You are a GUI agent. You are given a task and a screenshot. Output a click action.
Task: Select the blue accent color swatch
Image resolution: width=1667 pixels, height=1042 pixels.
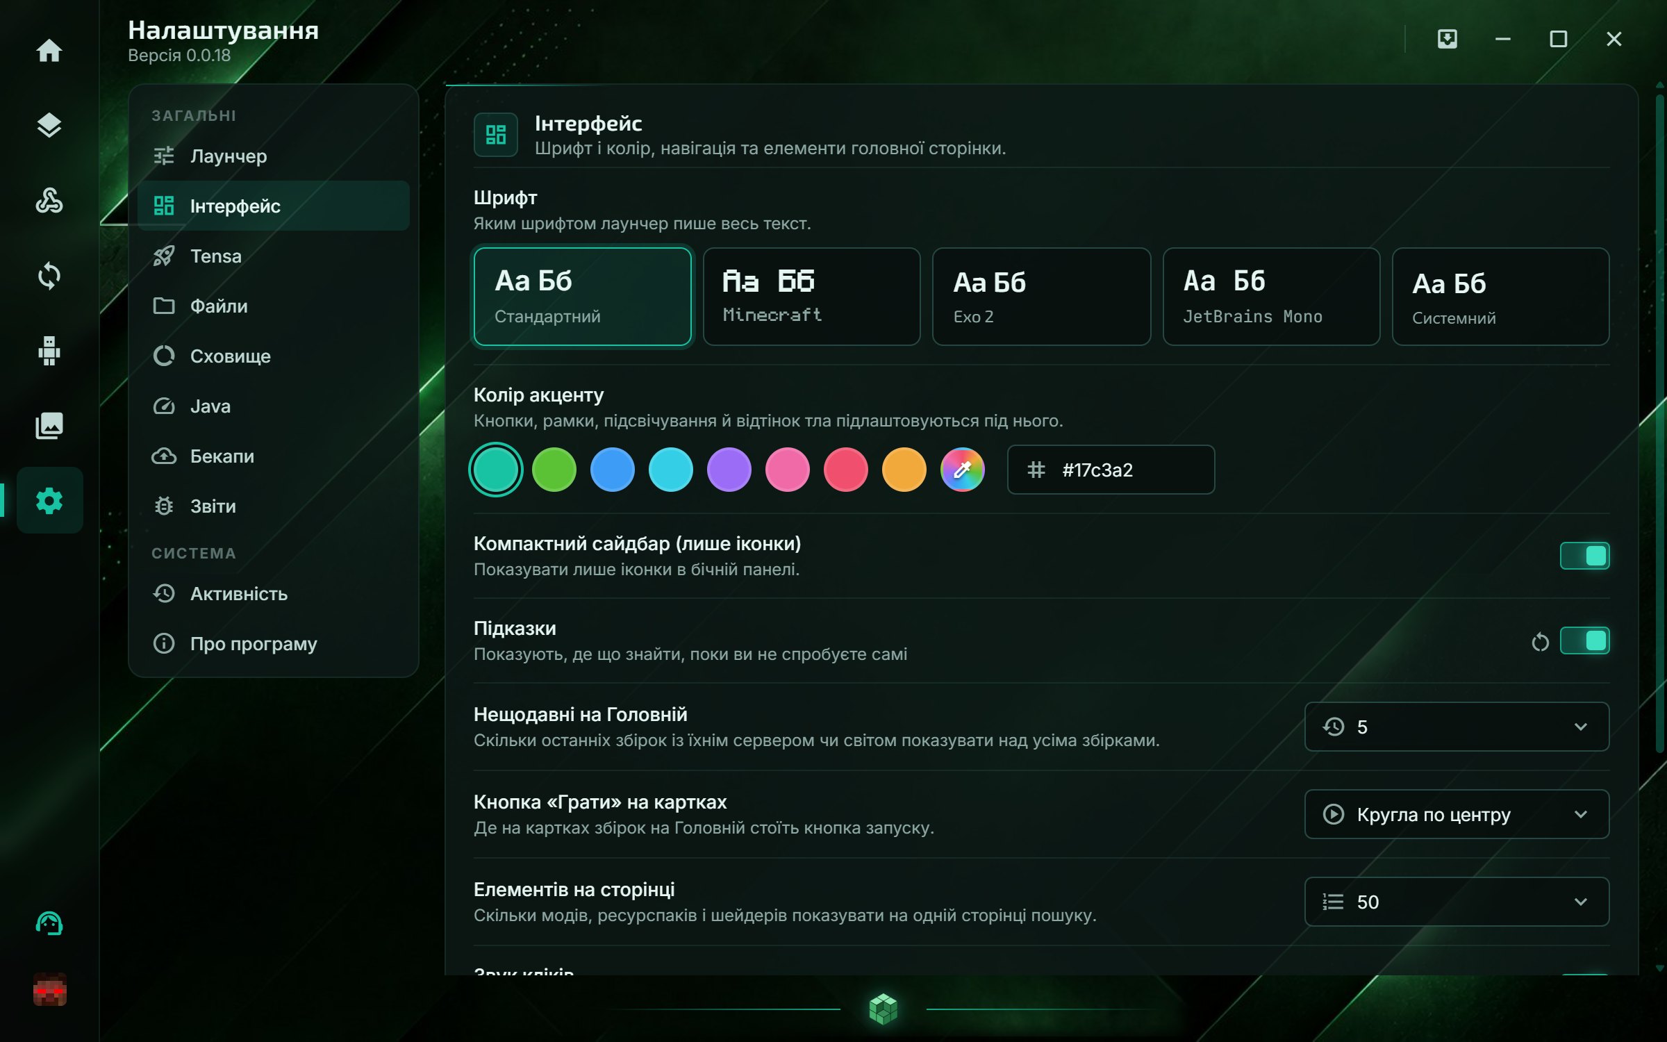pos(613,470)
